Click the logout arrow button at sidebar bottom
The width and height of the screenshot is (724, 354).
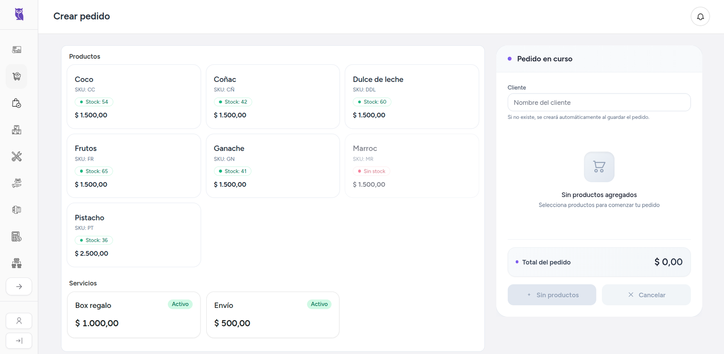(19, 341)
